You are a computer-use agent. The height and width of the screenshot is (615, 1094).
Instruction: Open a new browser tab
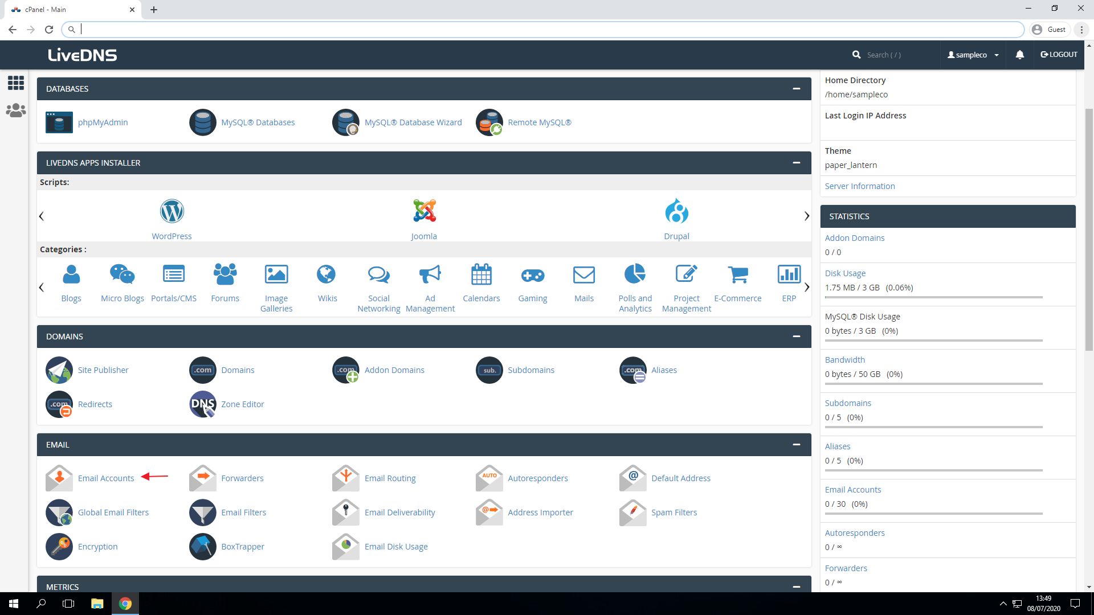coord(154,10)
